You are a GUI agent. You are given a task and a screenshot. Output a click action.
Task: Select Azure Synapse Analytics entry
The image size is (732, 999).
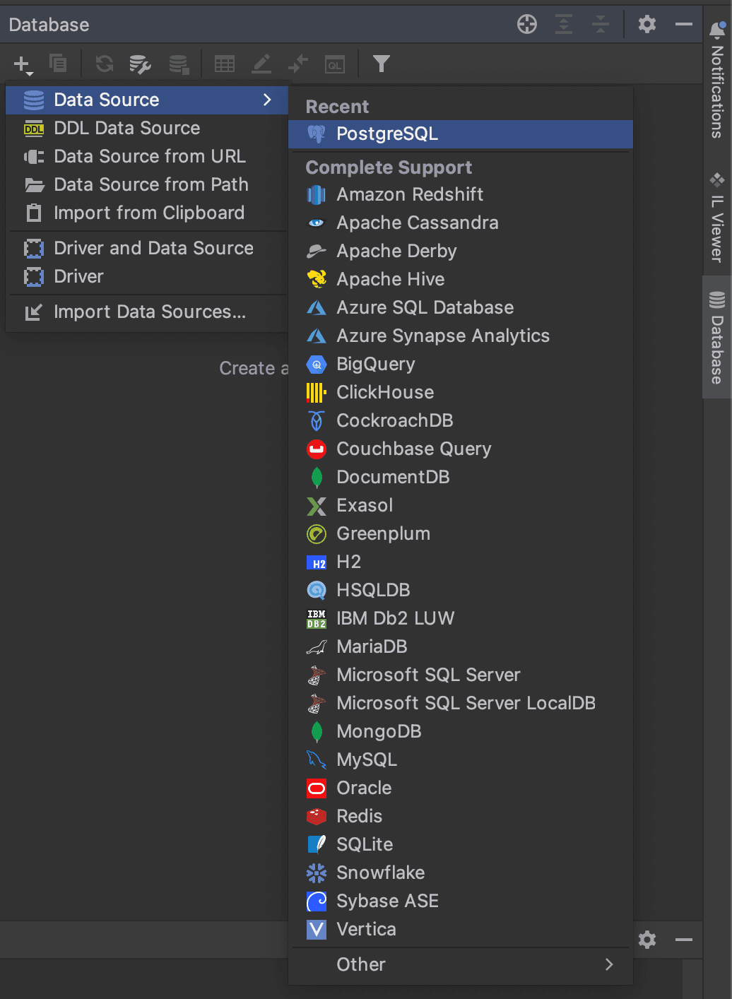click(461, 336)
